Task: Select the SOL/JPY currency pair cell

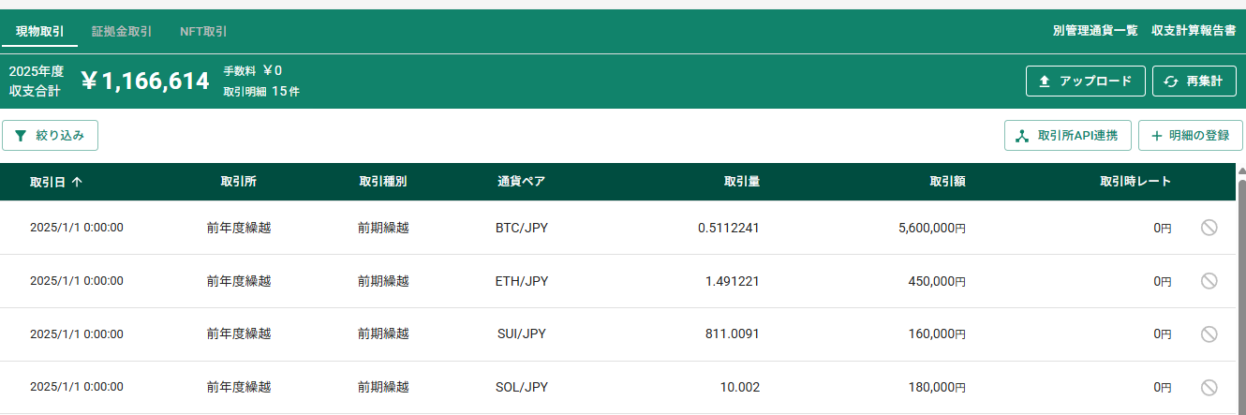Action: point(522,387)
